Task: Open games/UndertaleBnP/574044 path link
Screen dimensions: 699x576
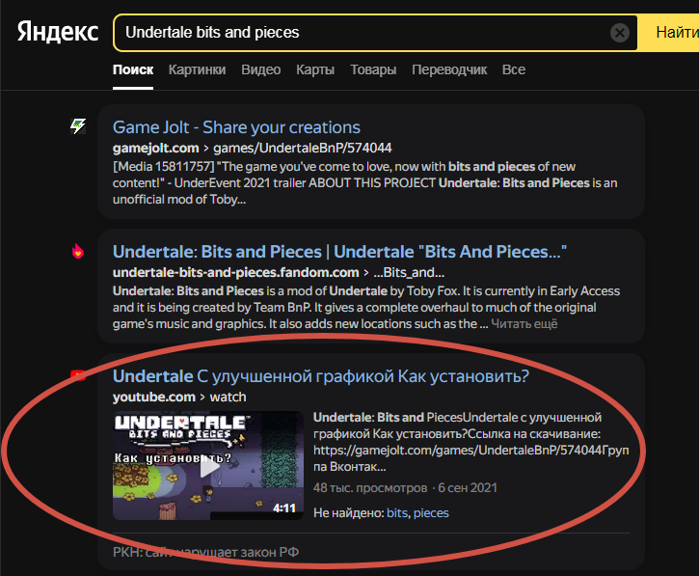Action: [x=302, y=148]
